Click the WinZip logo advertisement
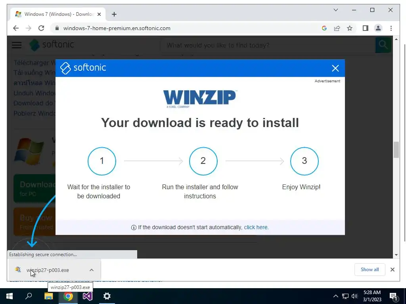The width and height of the screenshot is (406, 304). click(200, 99)
